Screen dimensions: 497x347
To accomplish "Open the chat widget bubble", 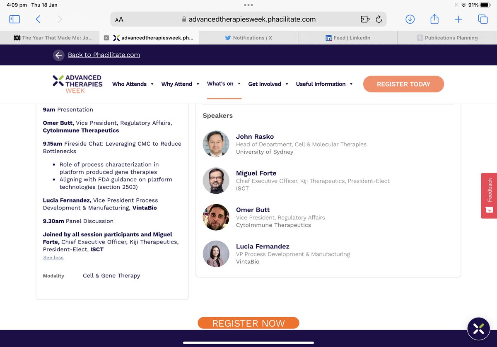I will (478, 329).
